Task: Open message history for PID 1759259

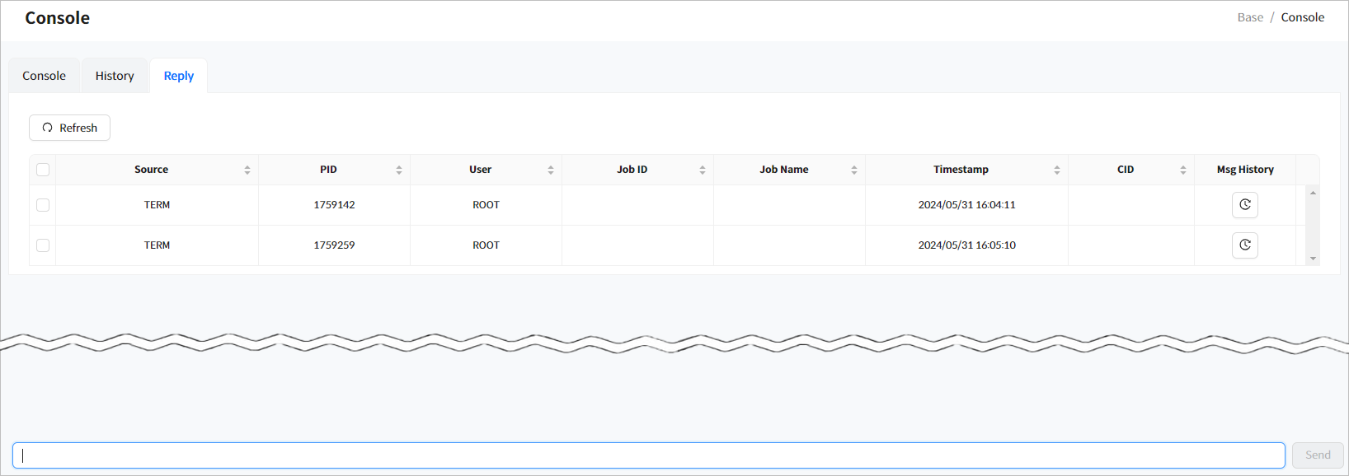Action: pyautogui.click(x=1244, y=245)
